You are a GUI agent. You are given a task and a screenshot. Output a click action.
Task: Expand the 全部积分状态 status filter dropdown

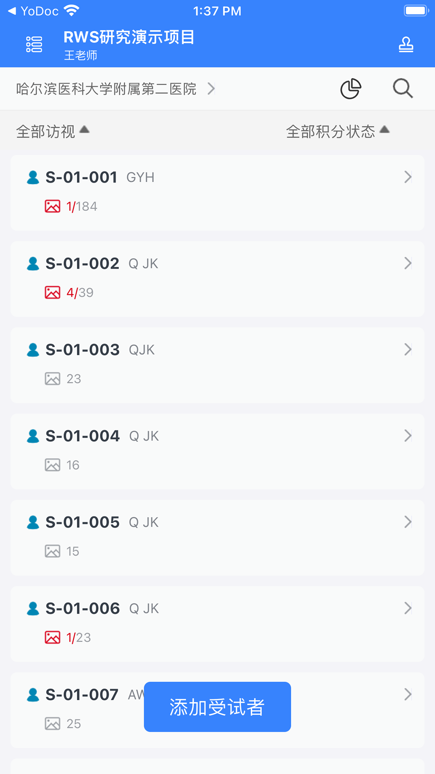point(338,131)
